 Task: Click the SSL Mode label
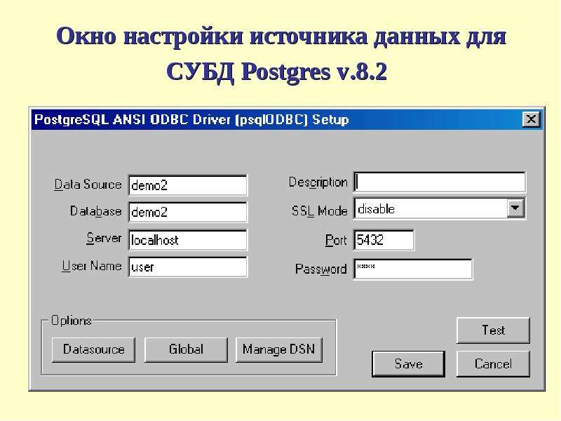pyautogui.click(x=320, y=210)
